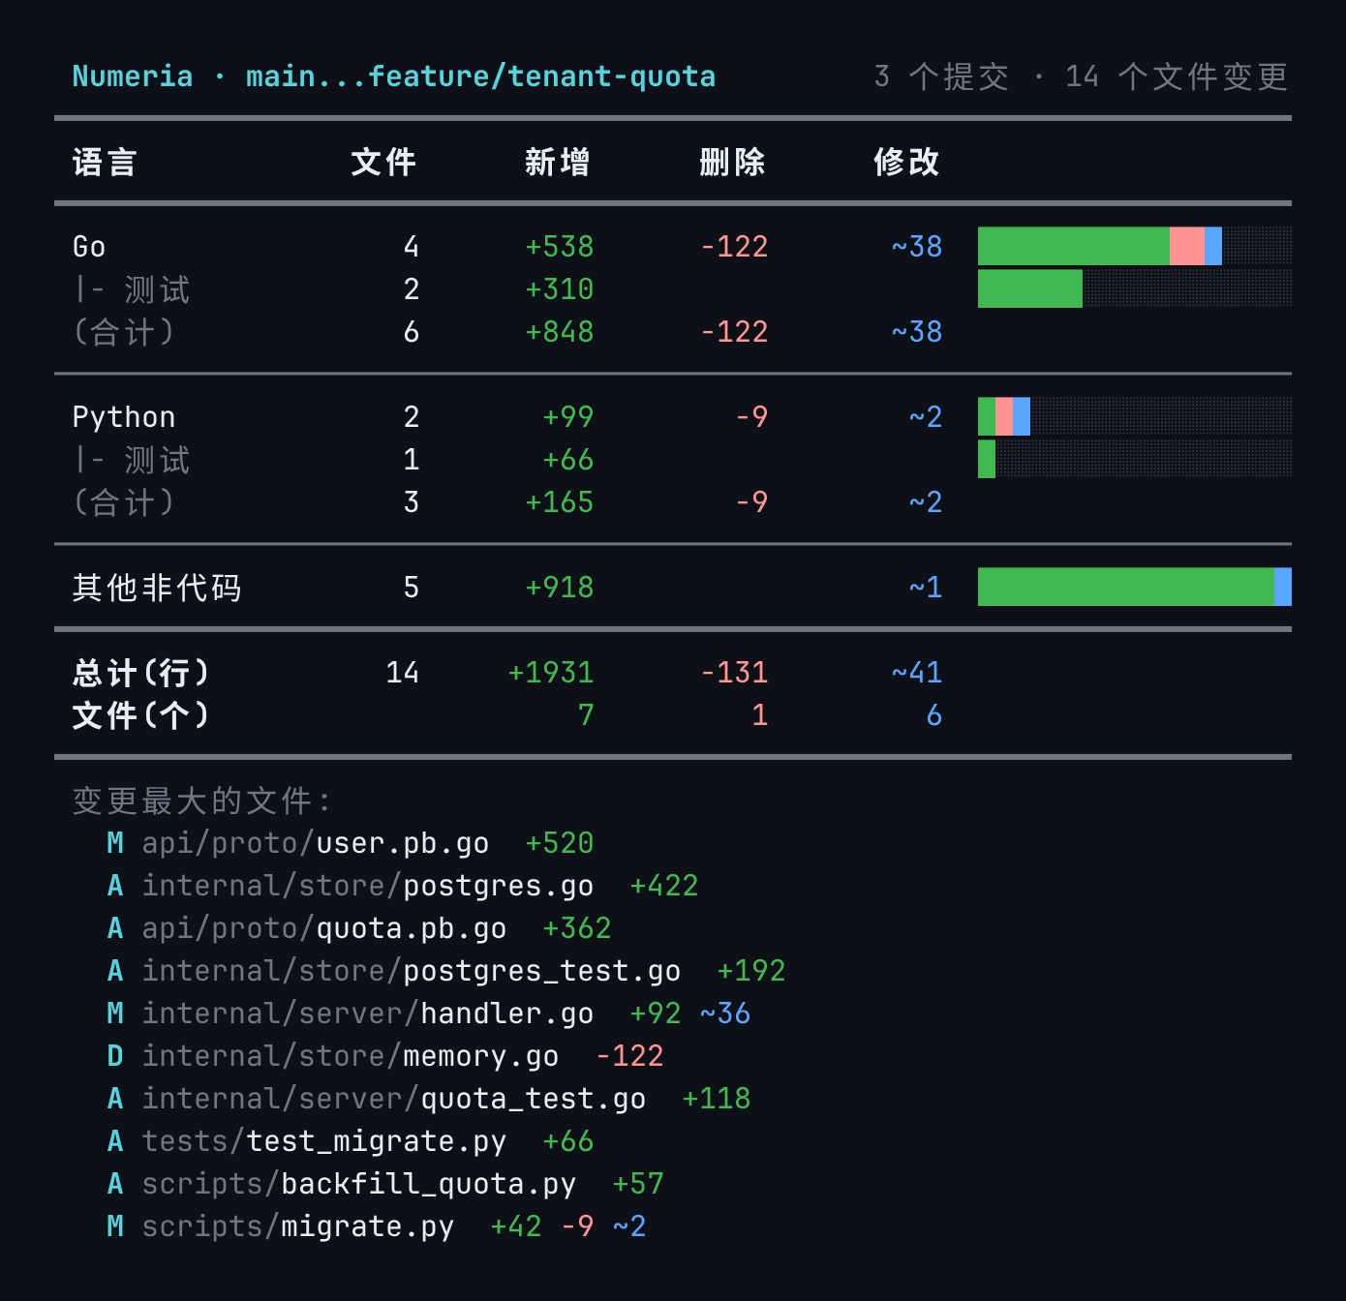This screenshot has width=1346, height=1301.
Task: Click the +848 Go subtotal additions
Action: tap(560, 332)
